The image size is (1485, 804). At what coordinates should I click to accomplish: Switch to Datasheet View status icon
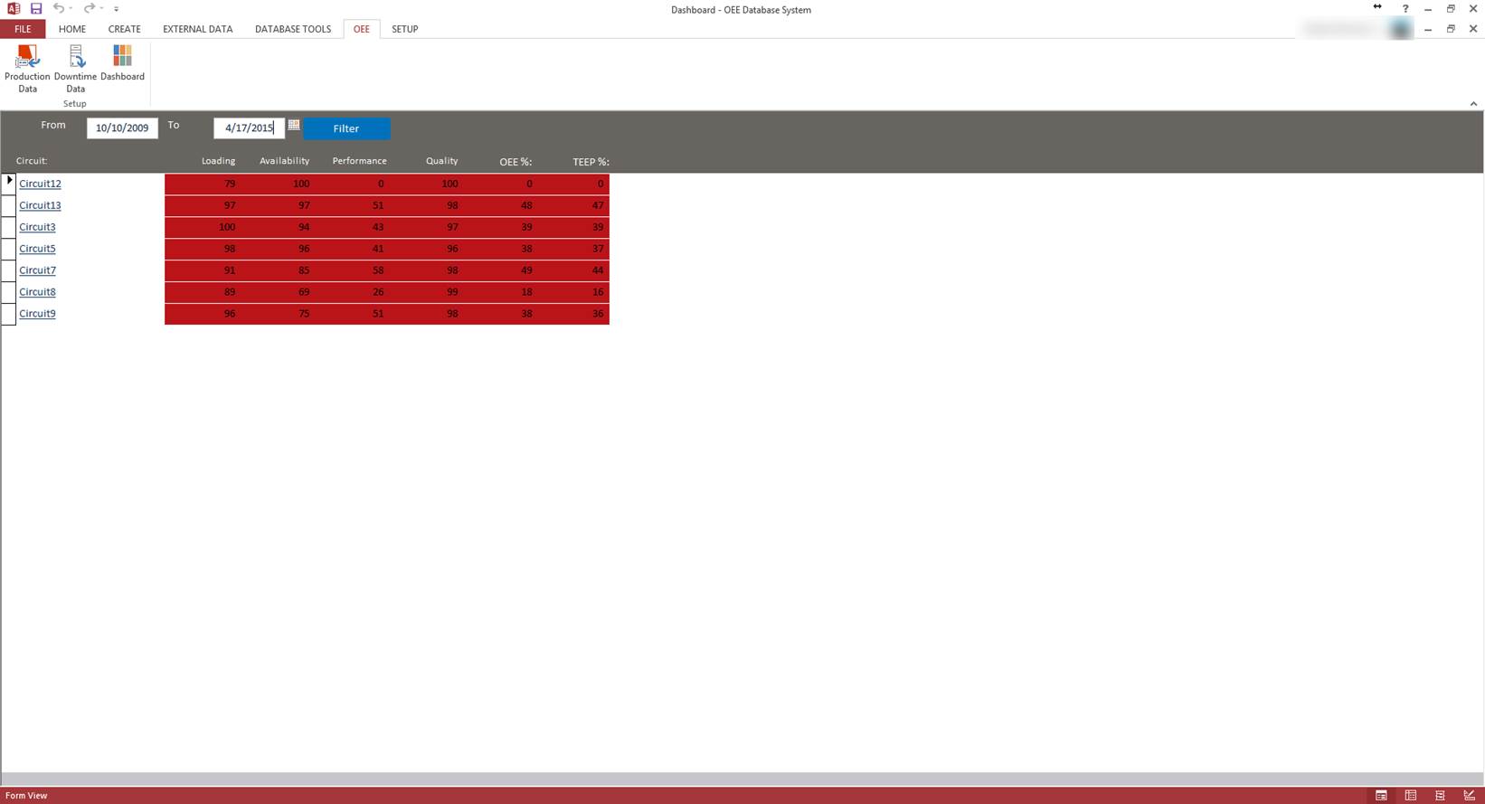tap(1410, 795)
